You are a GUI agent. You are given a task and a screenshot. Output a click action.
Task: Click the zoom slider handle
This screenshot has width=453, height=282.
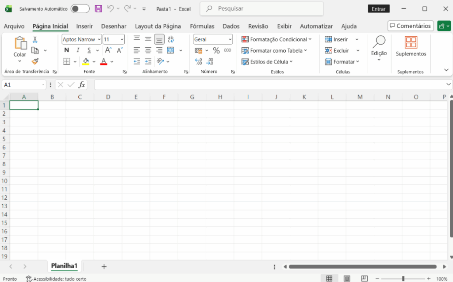403,278
